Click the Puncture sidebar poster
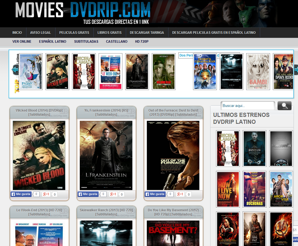The image size is (298, 246). click(x=255, y=149)
